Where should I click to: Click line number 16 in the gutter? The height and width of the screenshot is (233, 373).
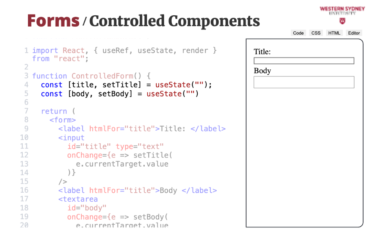pyautogui.click(x=24, y=190)
